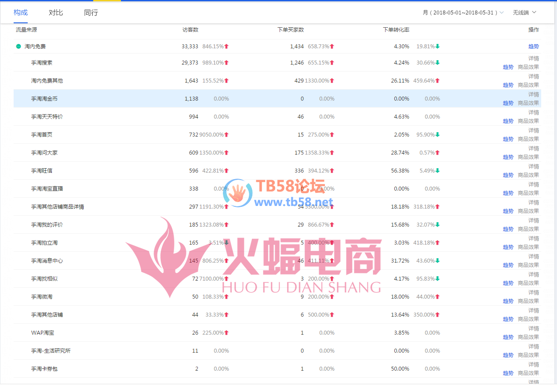Viewport: 557px width, 386px height.
Task: Open 商品效果 for 淘内免费其他
Action: click(x=528, y=85)
